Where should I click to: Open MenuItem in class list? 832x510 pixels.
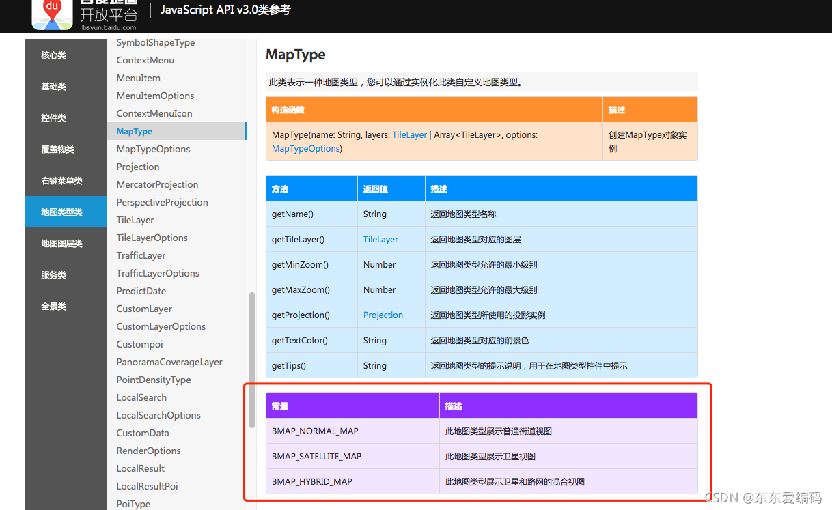(139, 78)
